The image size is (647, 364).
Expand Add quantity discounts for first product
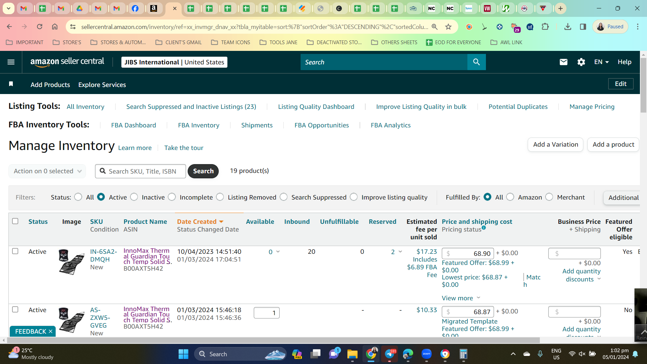coord(582,275)
